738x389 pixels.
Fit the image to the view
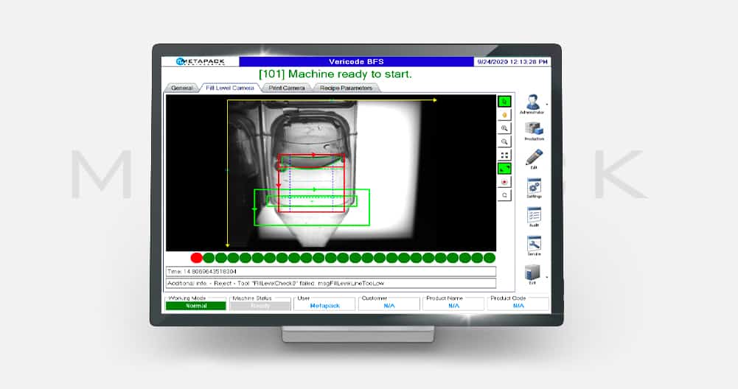tap(504, 155)
